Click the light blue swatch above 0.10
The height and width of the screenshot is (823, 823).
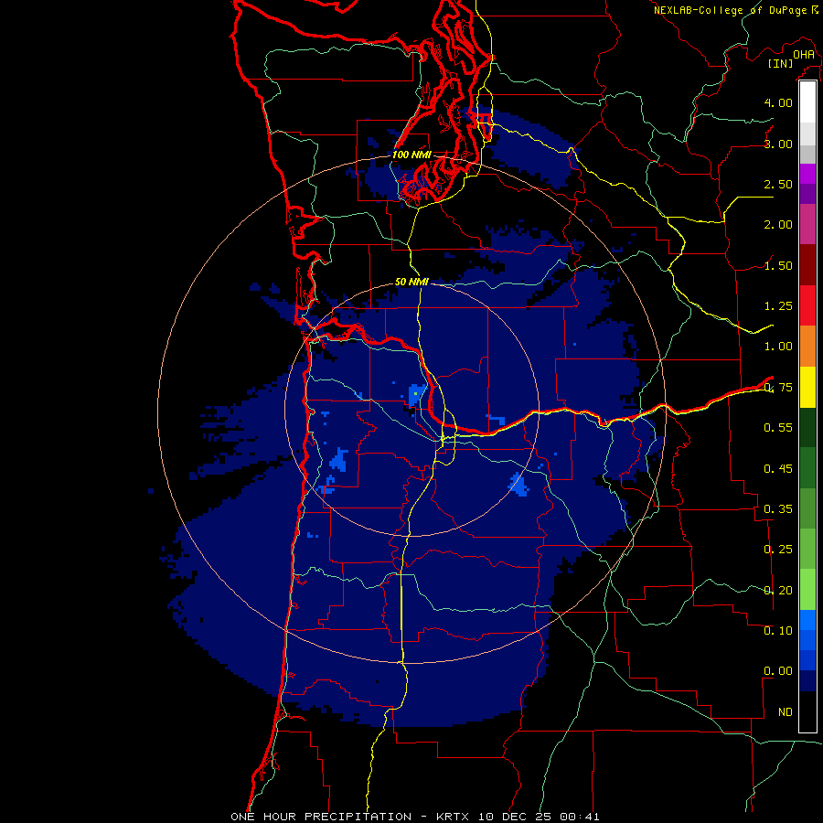tap(807, 620)
